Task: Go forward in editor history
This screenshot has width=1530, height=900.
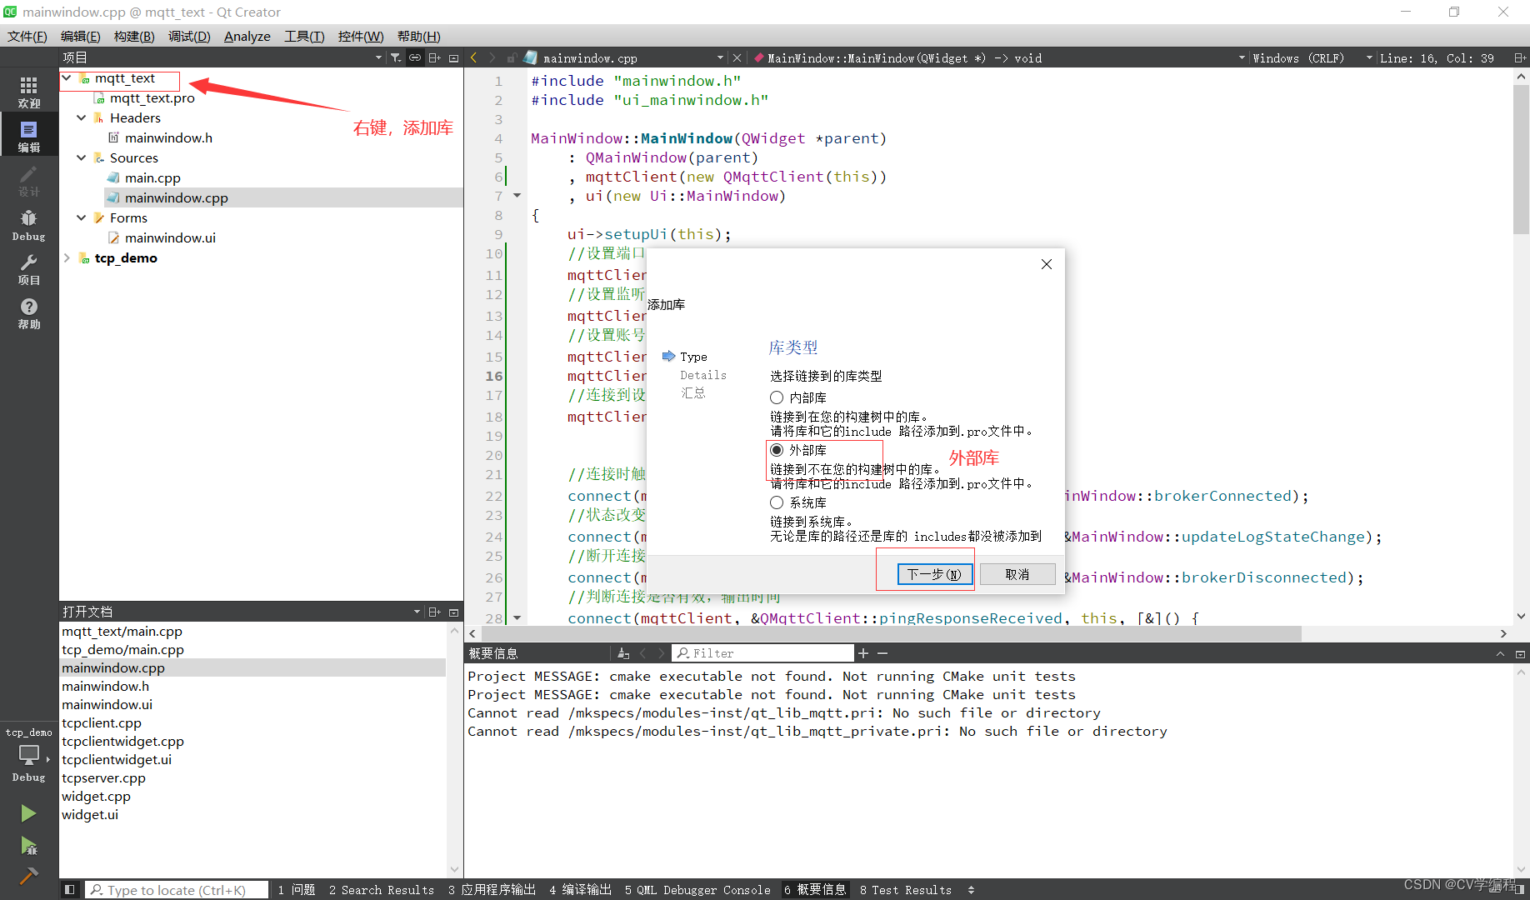Action: [x=492, y=57]
